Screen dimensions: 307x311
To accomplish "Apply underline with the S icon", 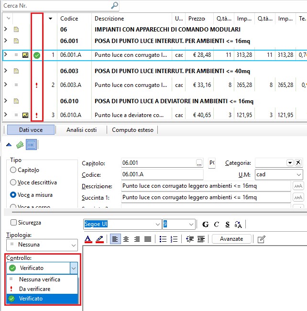I will [x=228, y=225].
